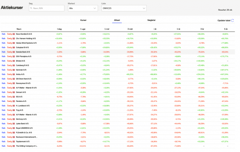Select the Afkast tab
The height and width of the screenshot is (152, 240).
tap(117, 20)
